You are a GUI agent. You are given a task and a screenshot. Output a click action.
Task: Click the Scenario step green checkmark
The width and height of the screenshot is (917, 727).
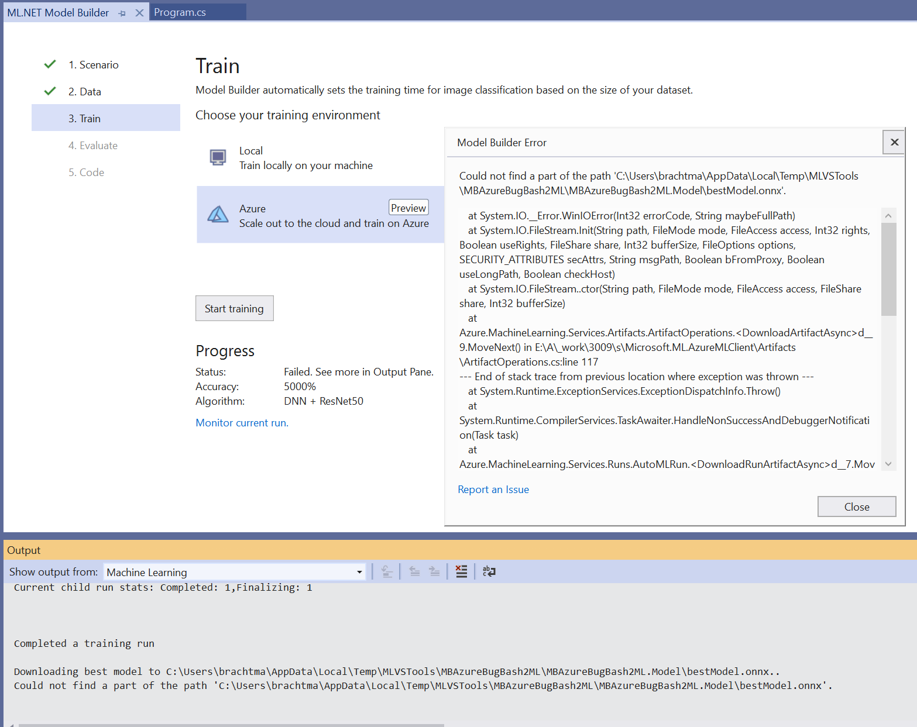click(x=50, y=64)
